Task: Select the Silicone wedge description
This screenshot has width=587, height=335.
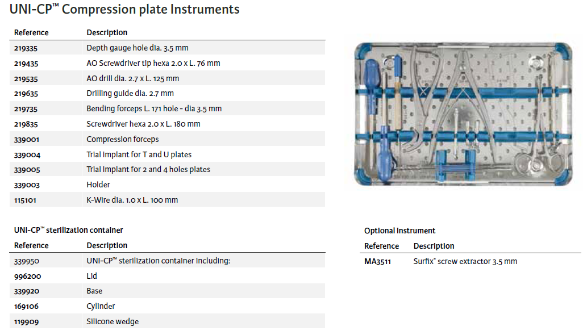Action: pyautogui.click(x=113, y=321)
